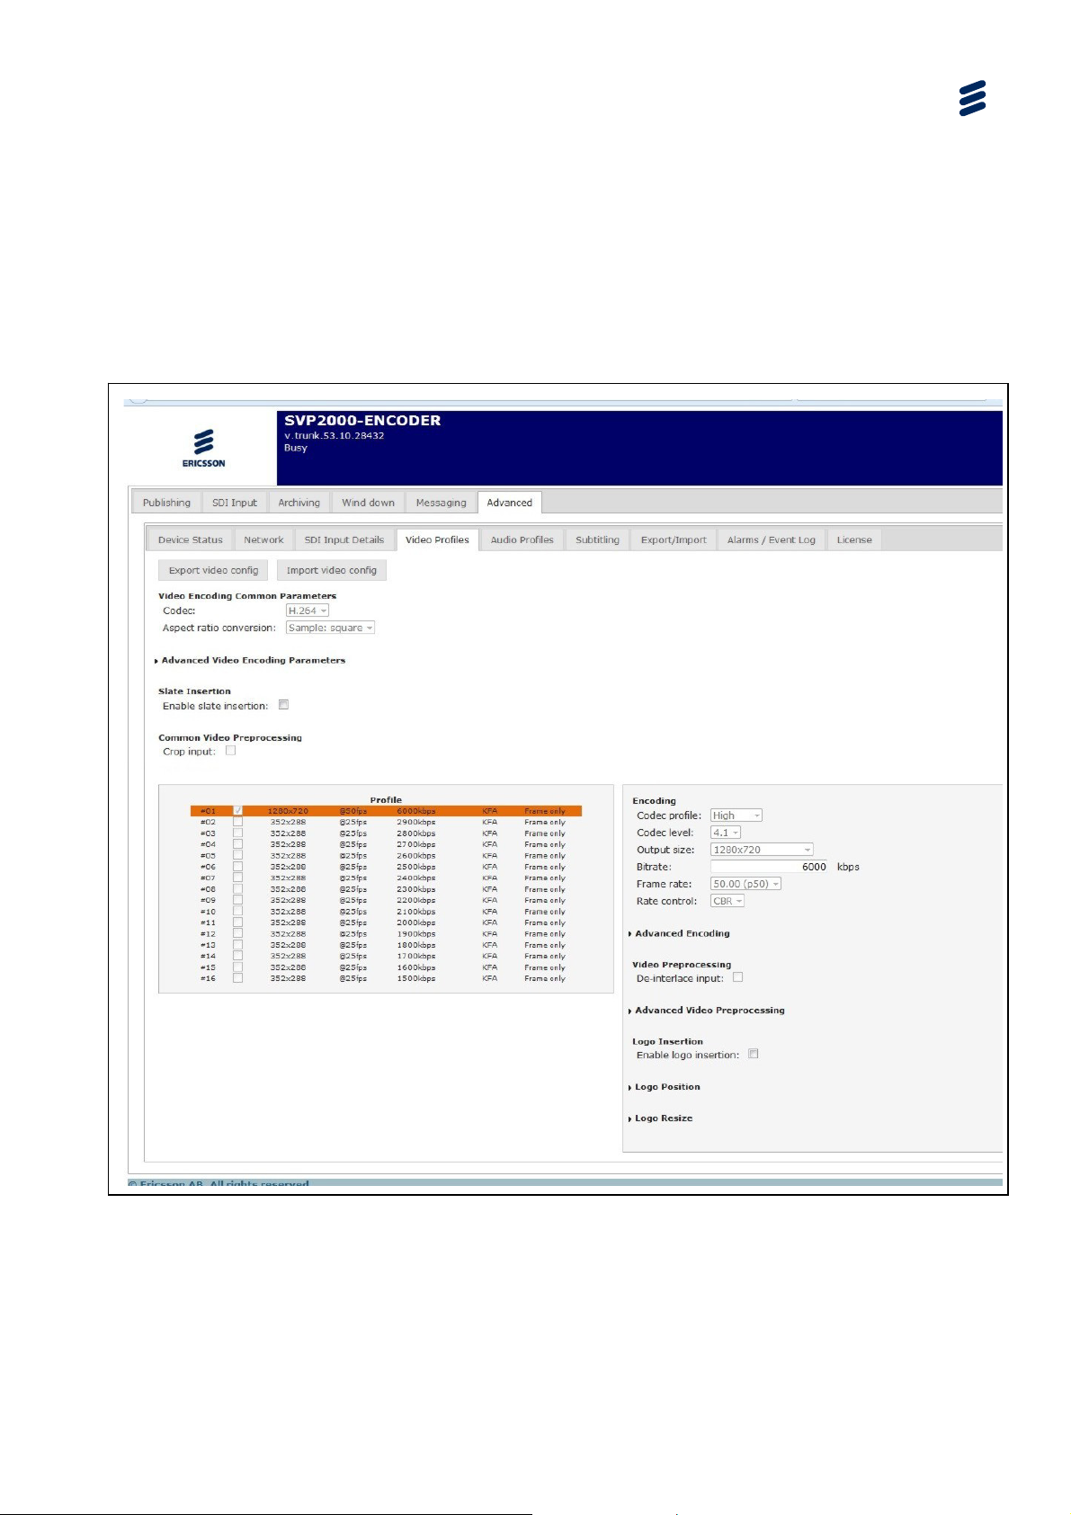The image size is (1071, 1515).
Task: Check the profile #02 checkbox
Action: [237, 822]
